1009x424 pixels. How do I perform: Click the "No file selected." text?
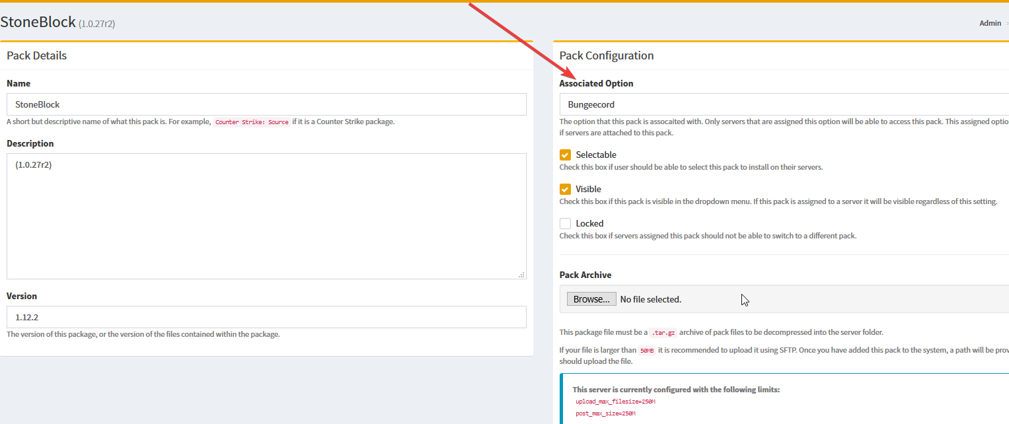[x=650, y=300]
